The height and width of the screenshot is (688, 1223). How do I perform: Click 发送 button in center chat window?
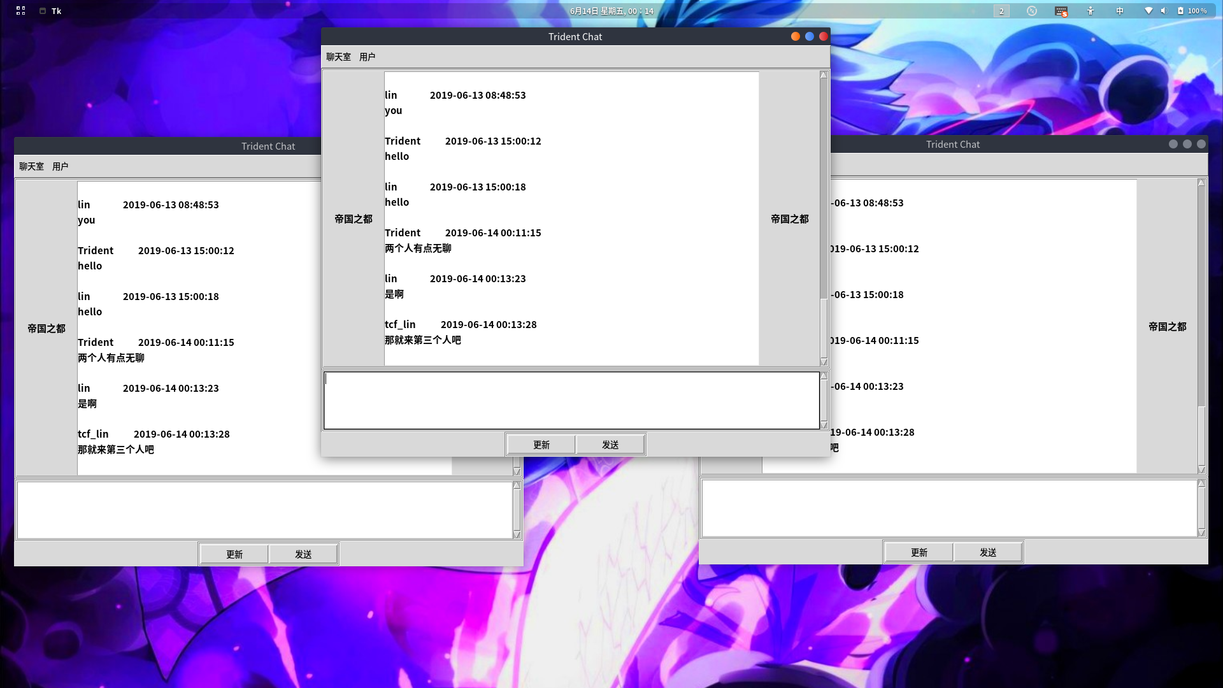coord(610,445)
